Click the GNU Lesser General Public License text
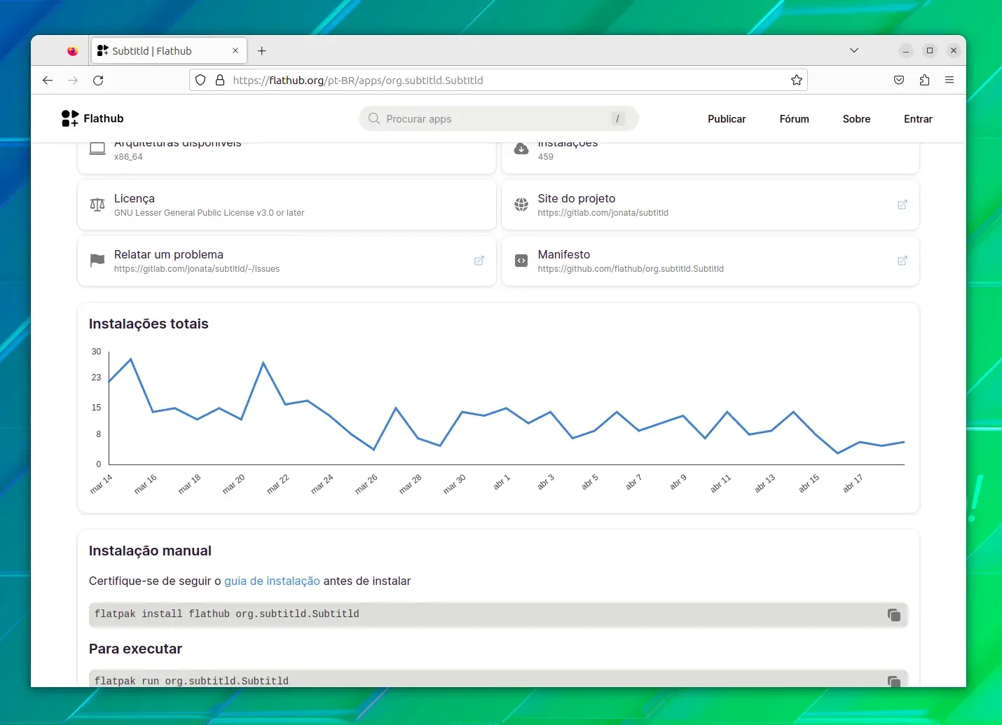The height and width of the screenshot is (725, 1002). [209, 213]
